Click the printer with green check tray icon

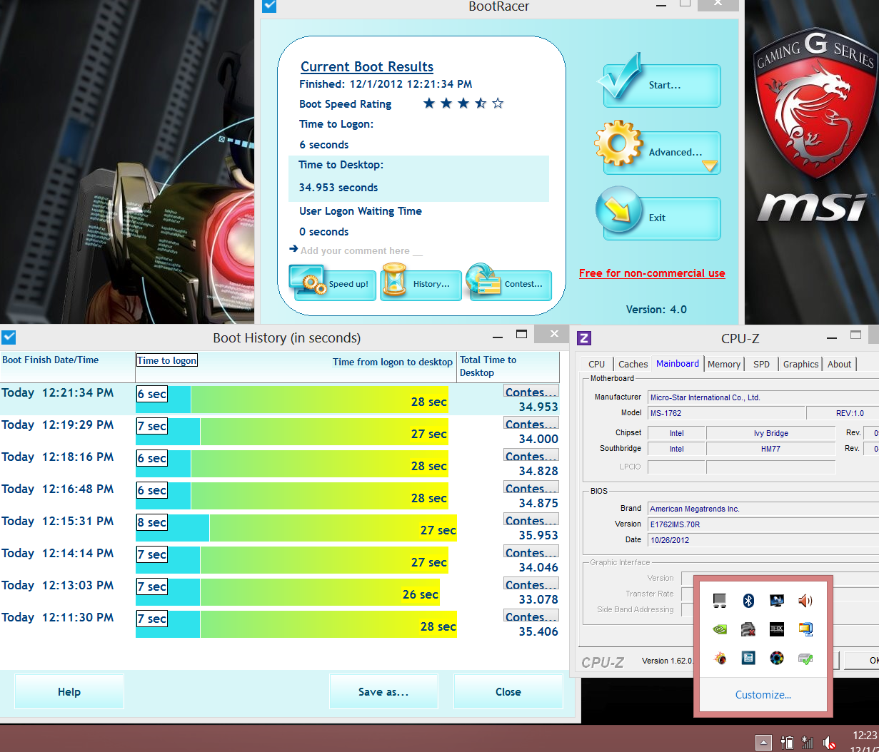click(805, 658)
